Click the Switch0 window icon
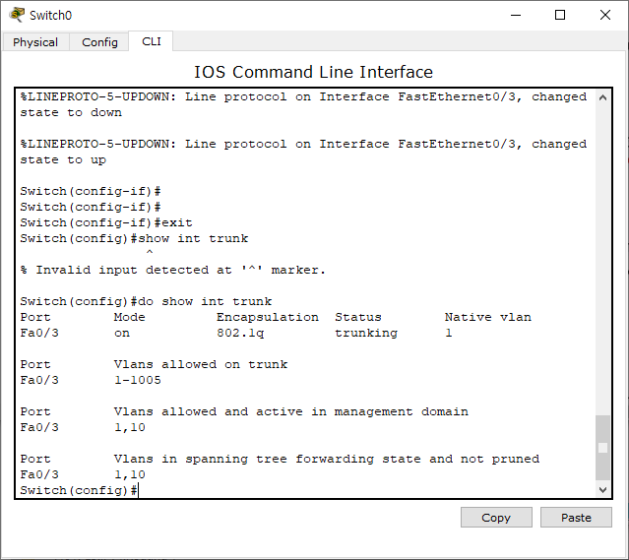The width and height of the screenshot is (629, 560). pos(17,15)
